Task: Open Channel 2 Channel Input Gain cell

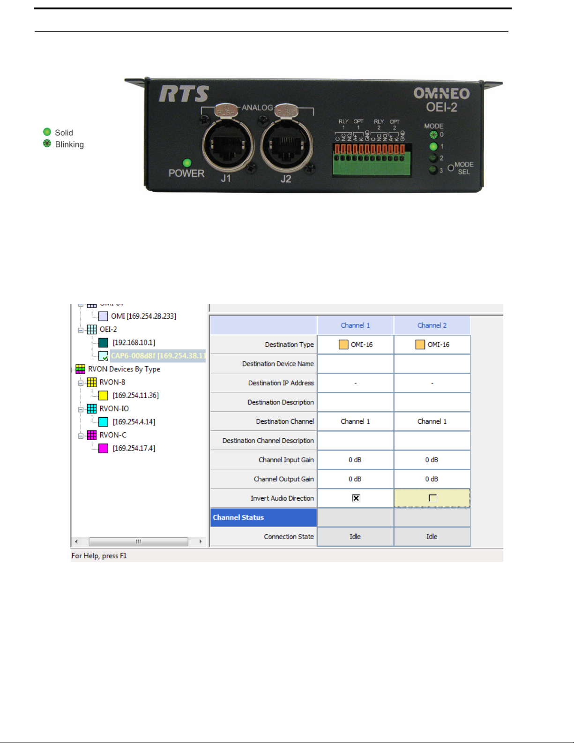Action: [x=432, y=460]
